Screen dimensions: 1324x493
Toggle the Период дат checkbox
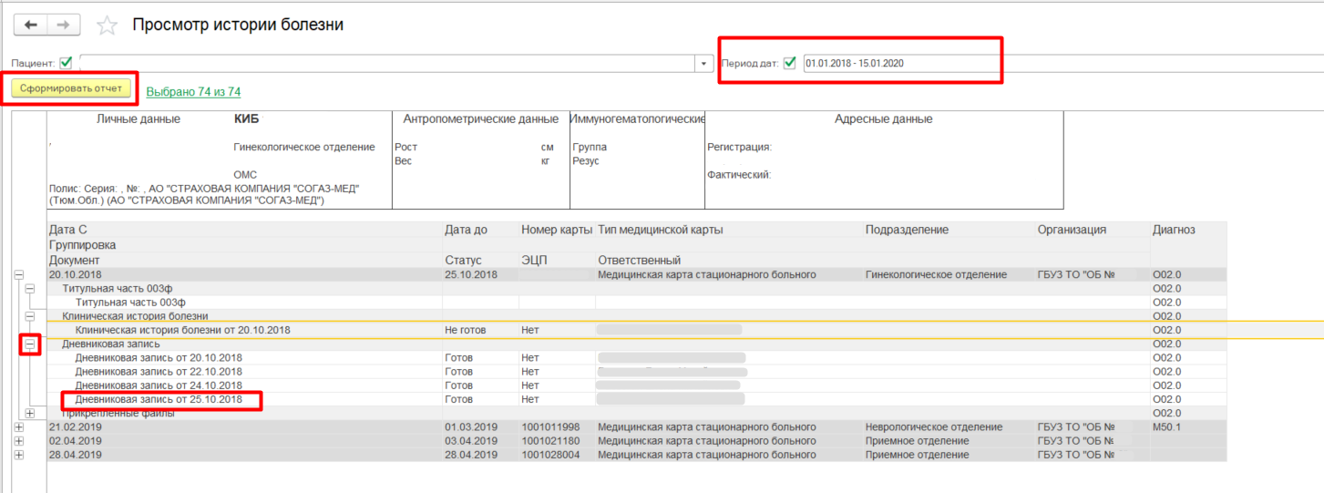tap(789, 63)
